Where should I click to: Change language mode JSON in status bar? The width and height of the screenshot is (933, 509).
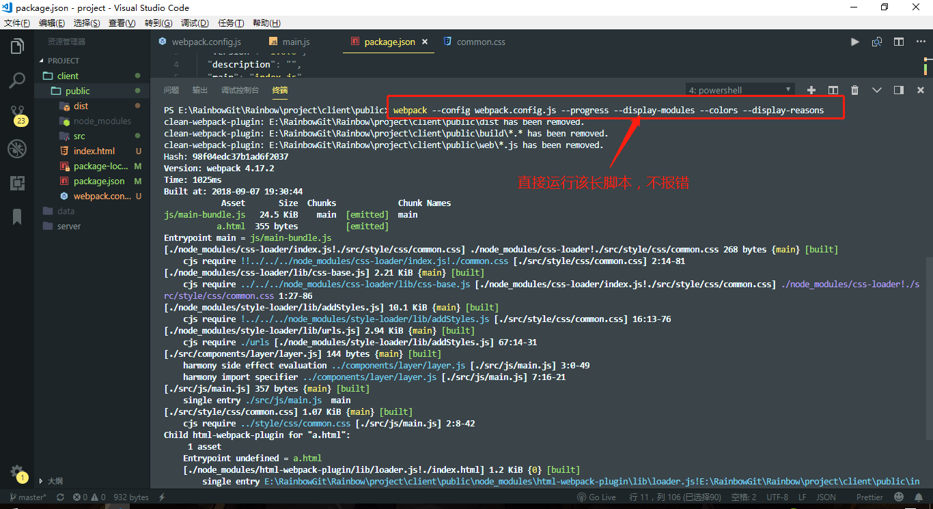[826, 497]
